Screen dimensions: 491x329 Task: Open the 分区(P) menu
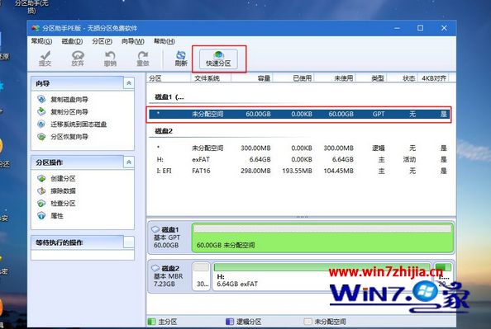[x=102, y=41]
